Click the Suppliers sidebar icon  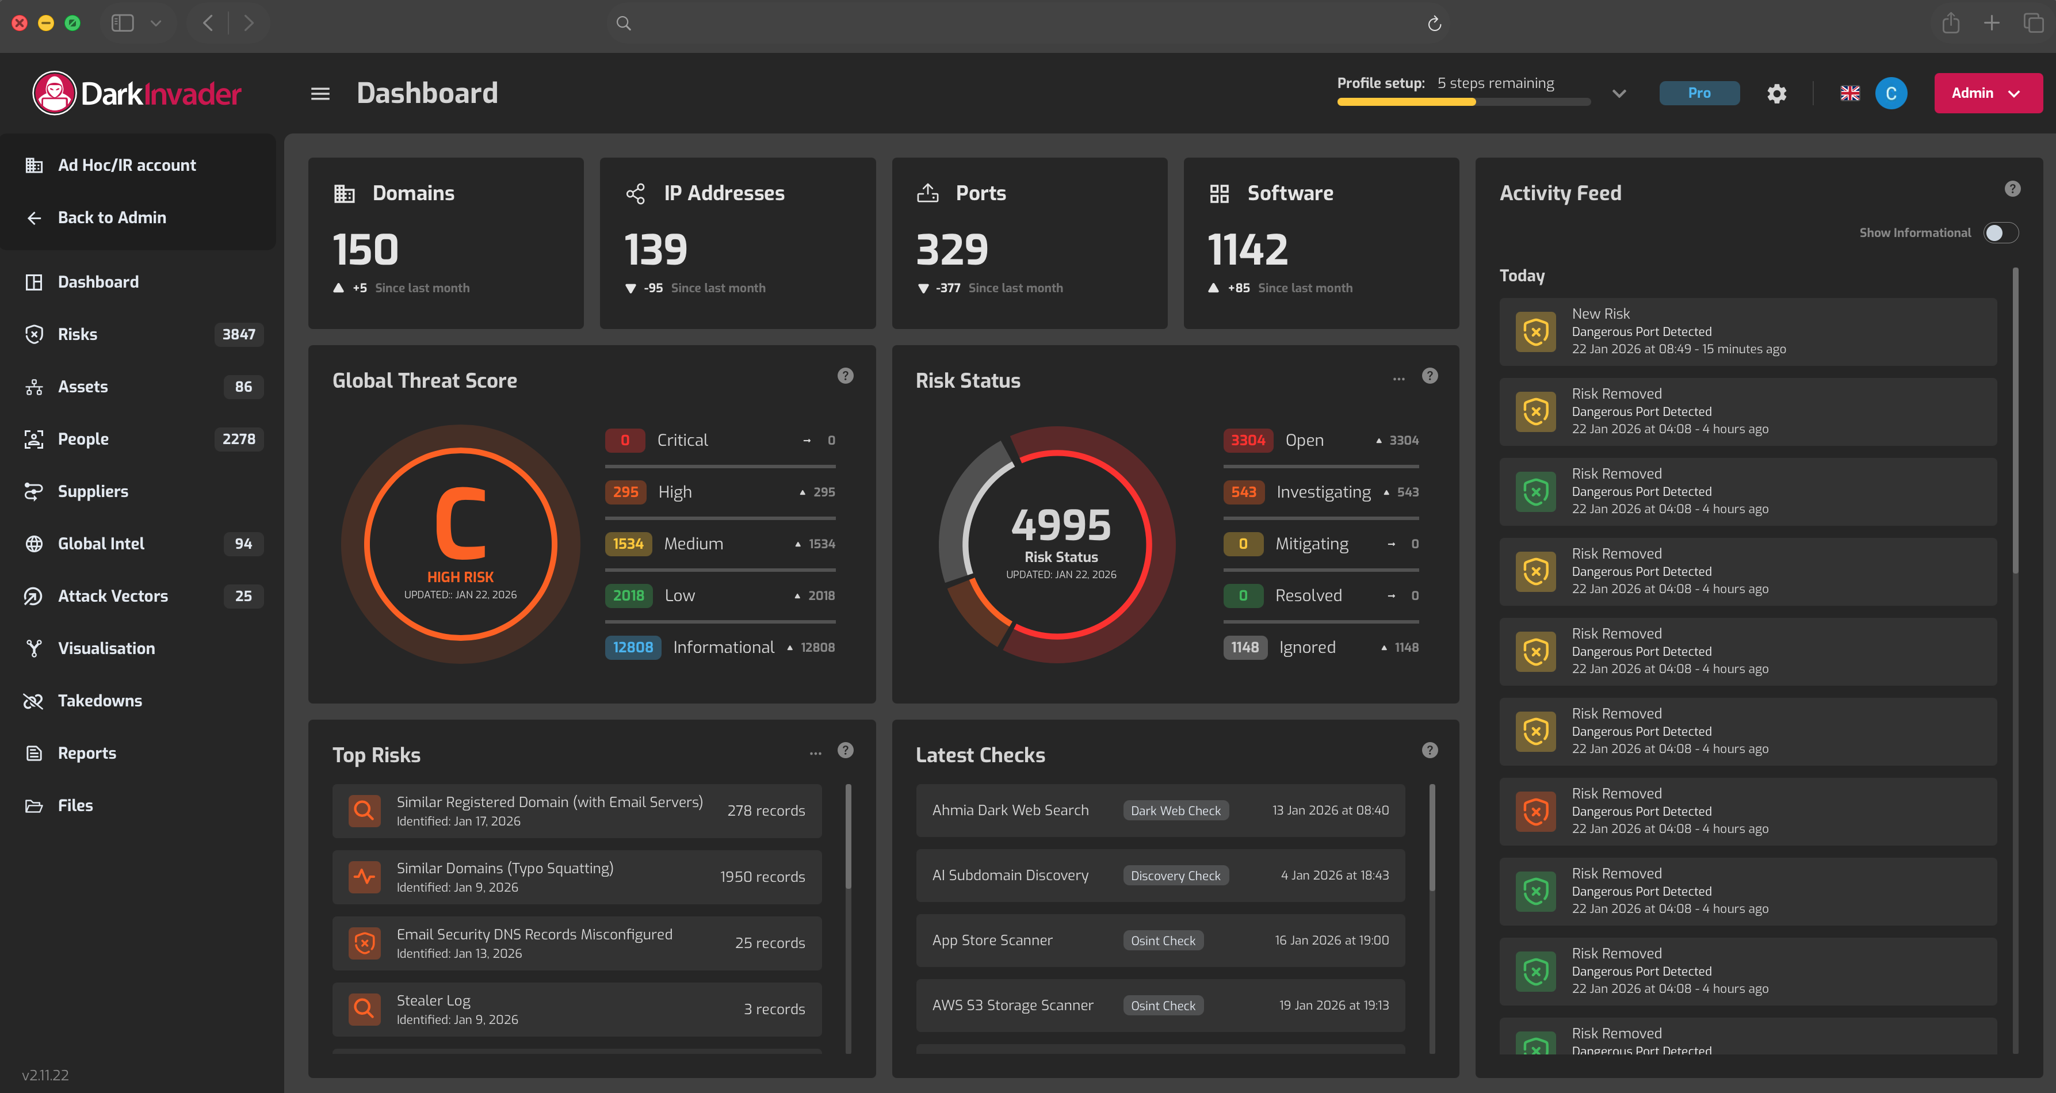[33, 491]
